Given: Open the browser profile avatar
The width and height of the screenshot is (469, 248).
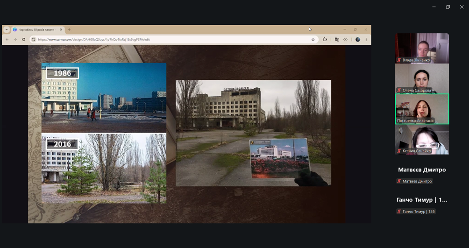Looking at the screenshot, I should [358, 40].
